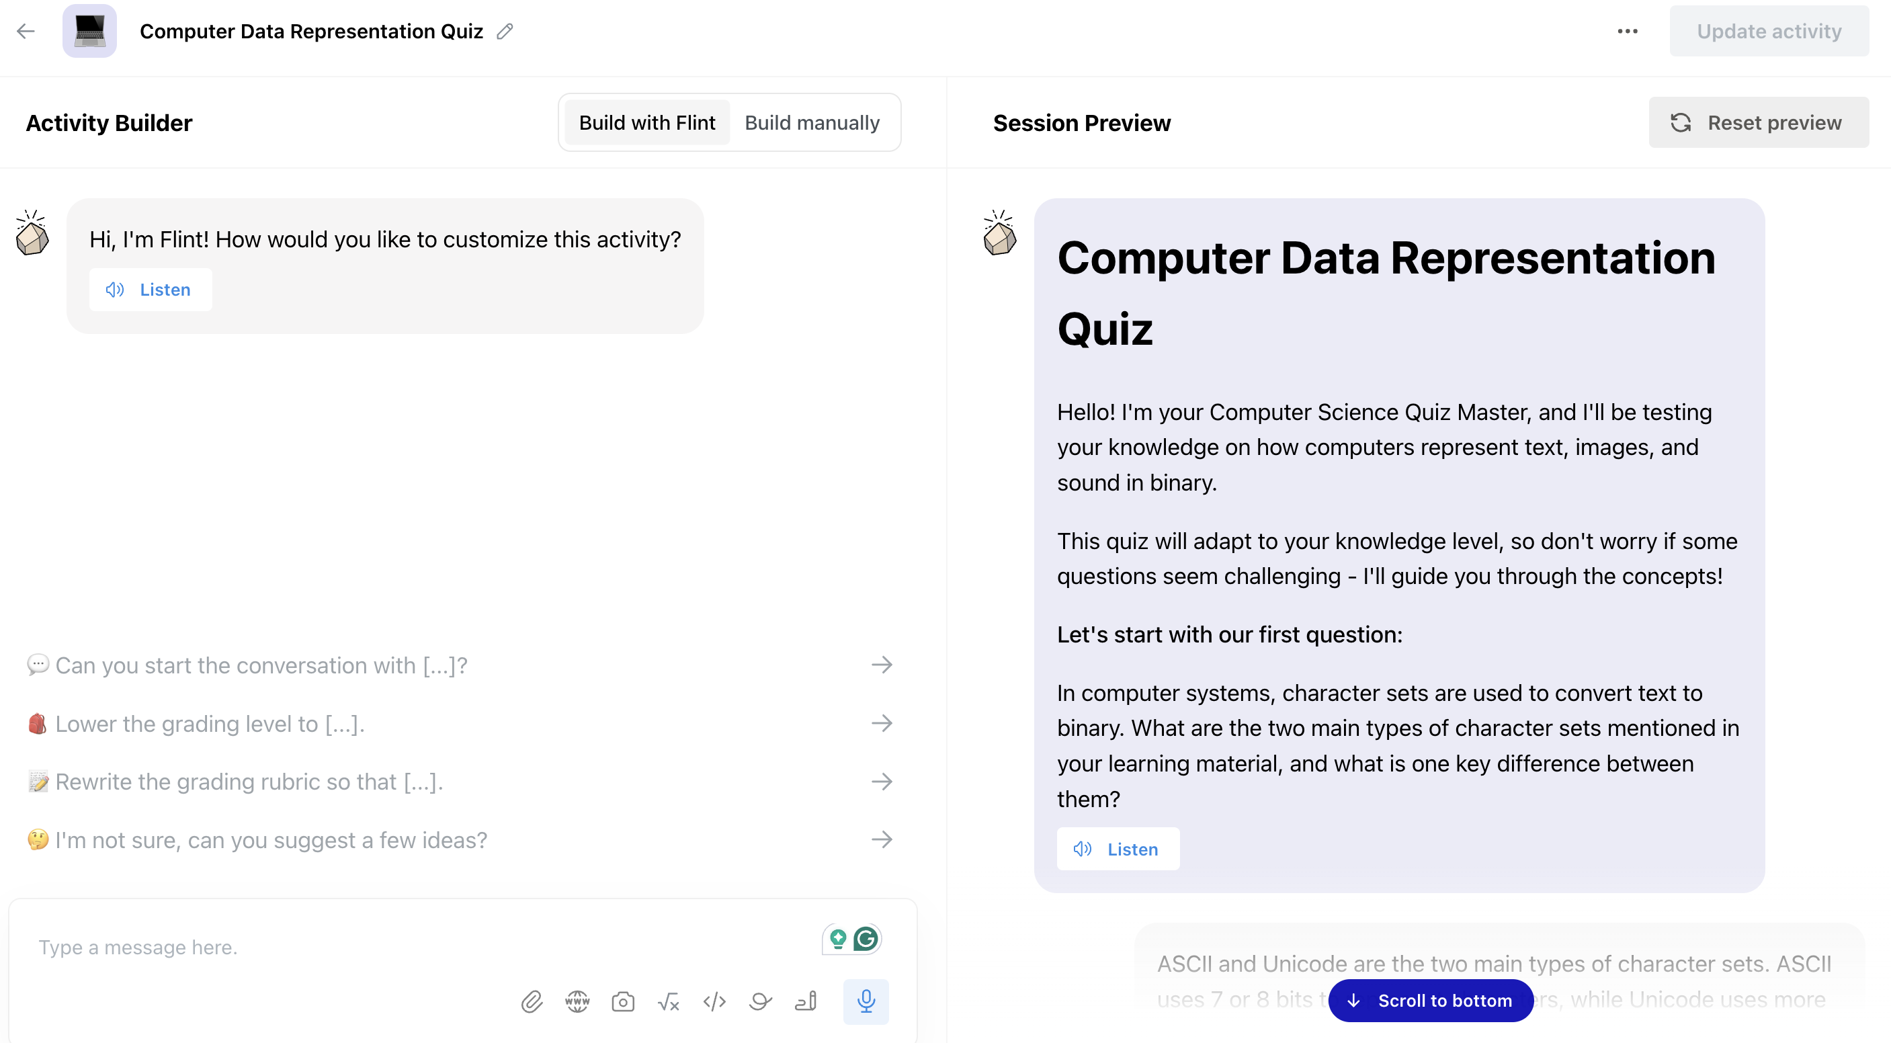Start voice input with the microphone
The width and height of the screenshot is (1891, 1043).
click(866, 1001)
